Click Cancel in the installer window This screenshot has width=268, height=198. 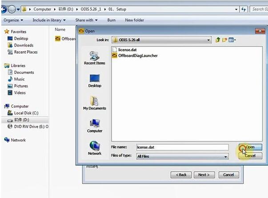tap(229, 175)
